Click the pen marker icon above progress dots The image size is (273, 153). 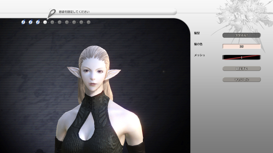[x=51, y=14]
